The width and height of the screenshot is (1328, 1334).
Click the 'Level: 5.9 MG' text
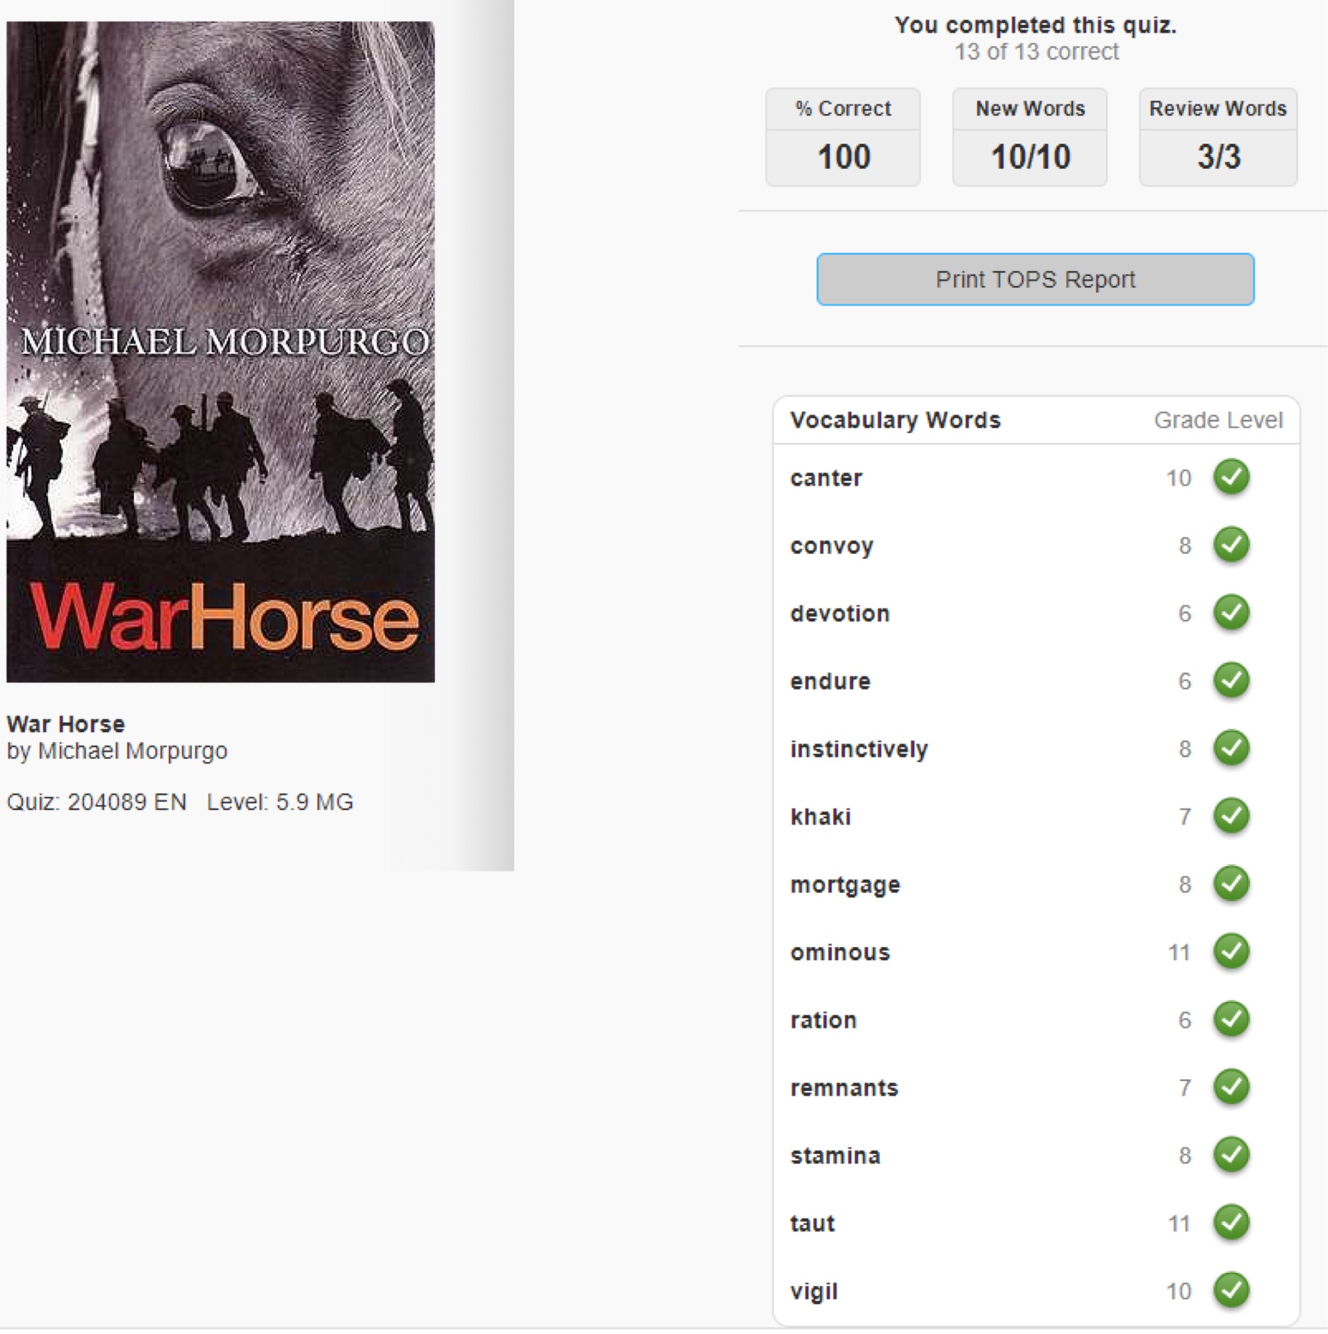280,802
